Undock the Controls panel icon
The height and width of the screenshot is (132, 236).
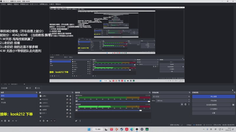pos(235,92)
